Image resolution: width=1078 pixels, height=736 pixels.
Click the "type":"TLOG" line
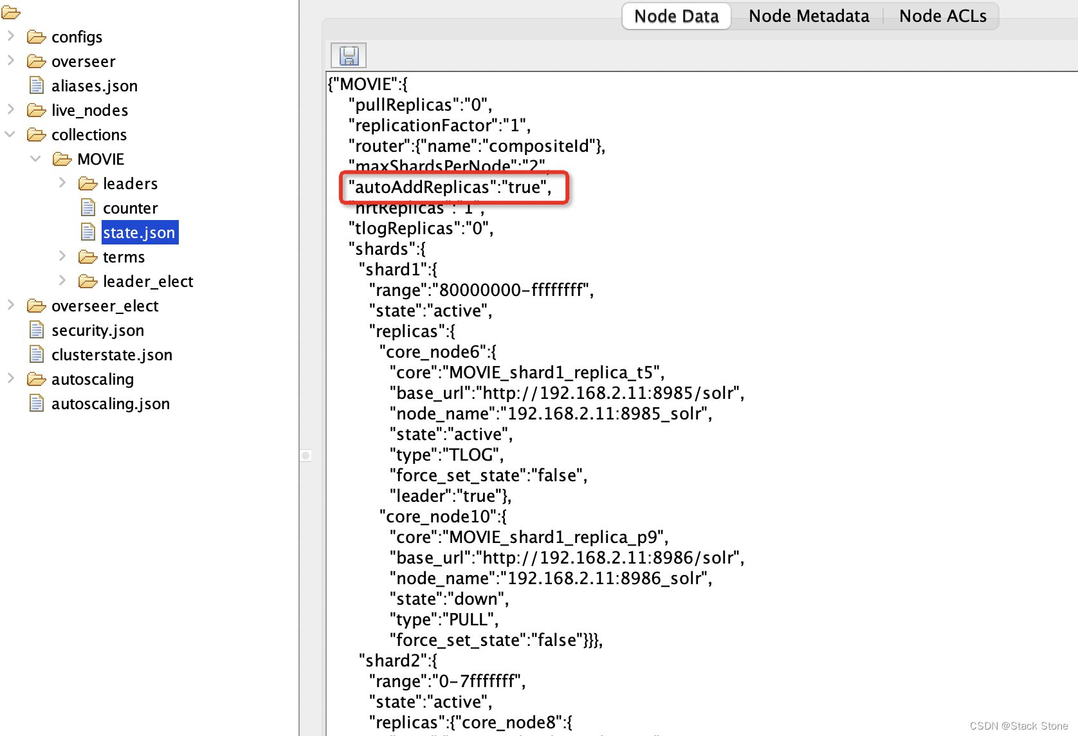coord(446,455)
